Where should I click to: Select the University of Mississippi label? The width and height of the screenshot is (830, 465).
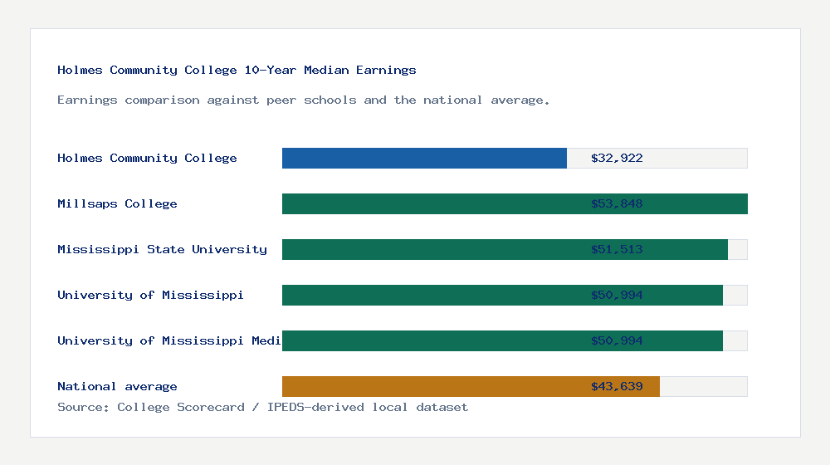[150, 295]
